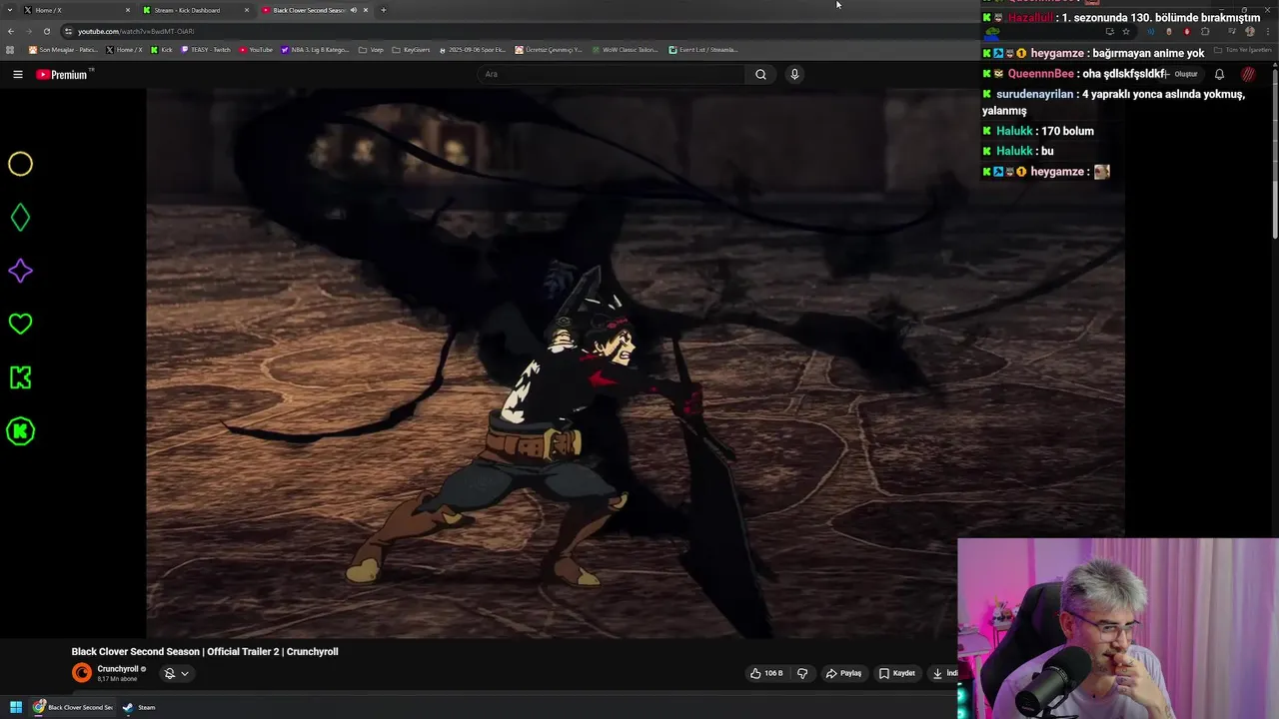Like the video (106 B)
This screenshot has height=719, width=1279.
pyautogui.click(x=766, y=673)
